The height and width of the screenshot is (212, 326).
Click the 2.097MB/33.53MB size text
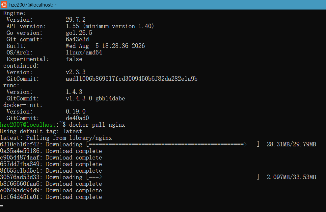coord(291,177)
